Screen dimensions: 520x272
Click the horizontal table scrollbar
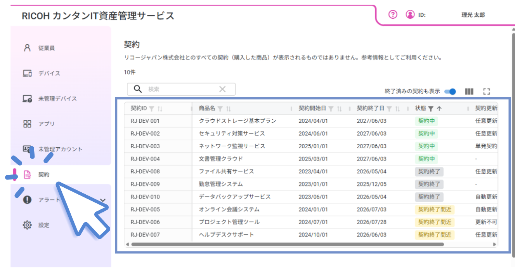point(287,244)
